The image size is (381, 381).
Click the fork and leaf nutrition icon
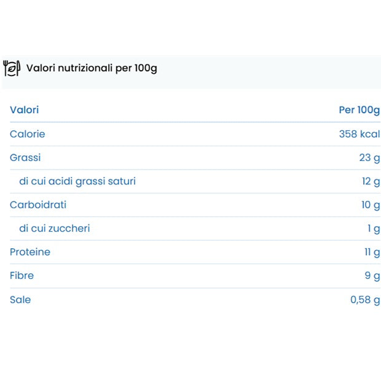tap(12, 68)
